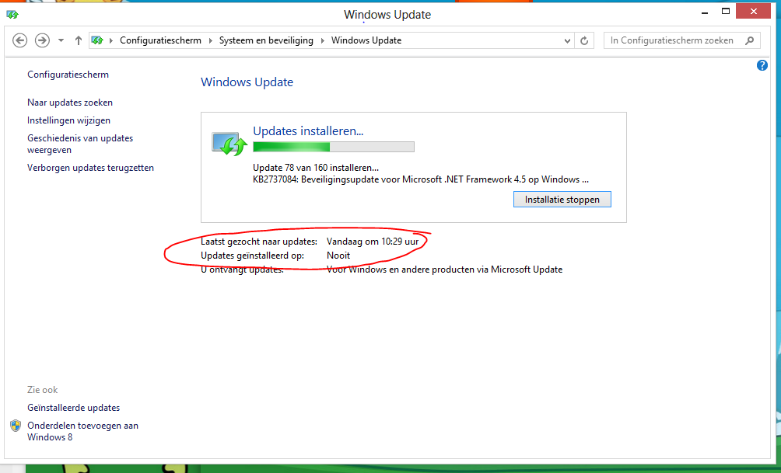View Geschiedenis van updates weergeven
Image resolution: width=781 pixels, height=473 pixels.
(80, 144)
